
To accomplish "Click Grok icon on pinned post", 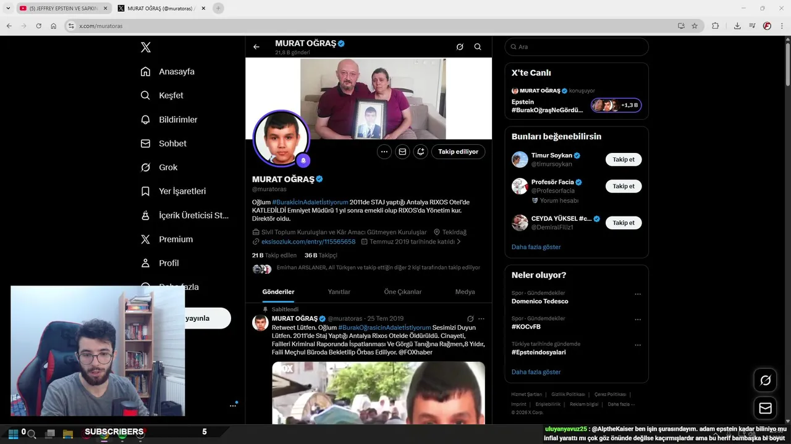I will pos(470,319).
